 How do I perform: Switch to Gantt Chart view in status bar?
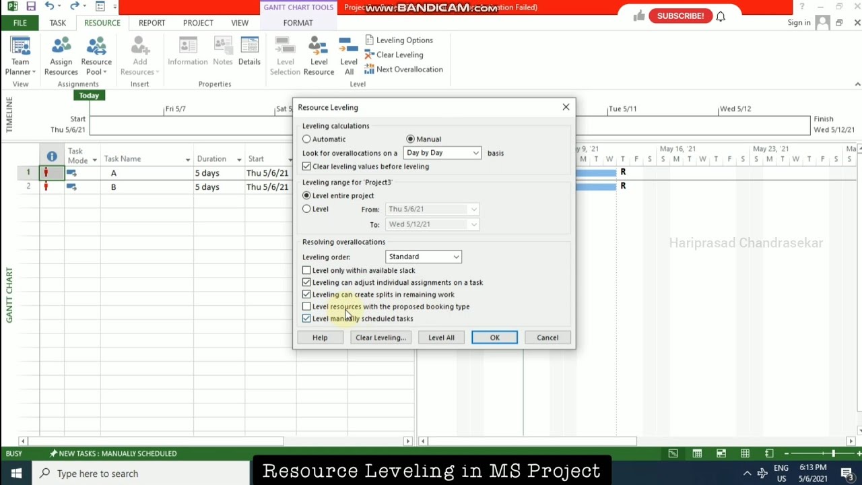(673, 453)
